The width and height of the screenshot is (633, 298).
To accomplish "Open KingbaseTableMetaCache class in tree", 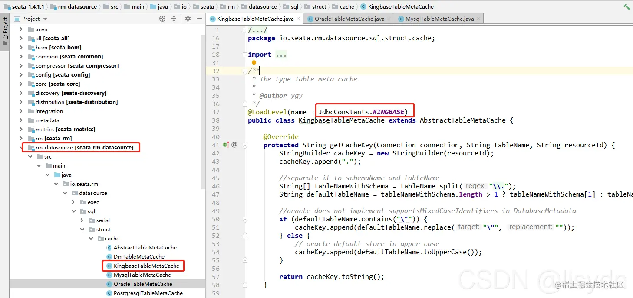I will (146, 266).
